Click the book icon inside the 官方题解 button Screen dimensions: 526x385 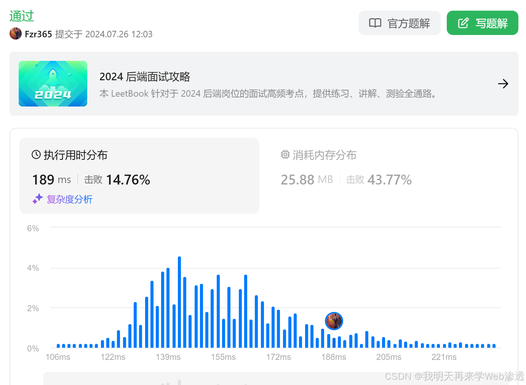point(375,23)
